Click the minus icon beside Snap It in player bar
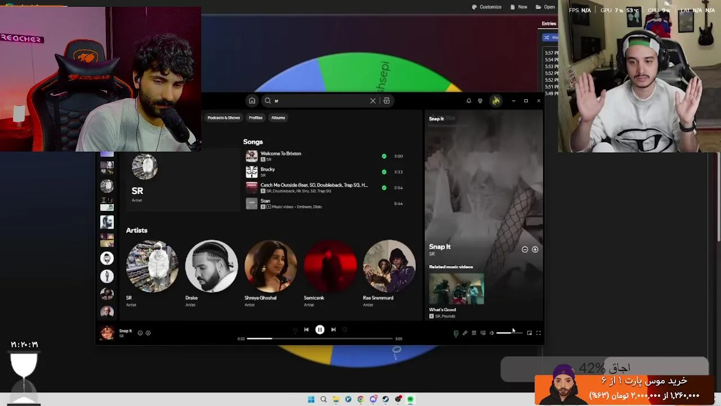The height and width of the screenshot is (406, 721). click(x=140, y=333)
